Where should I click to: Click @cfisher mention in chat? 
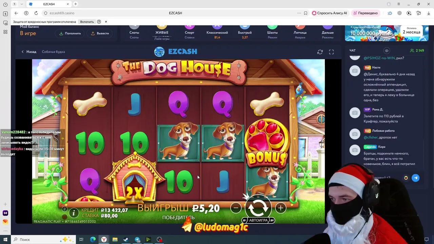point(370,137)
